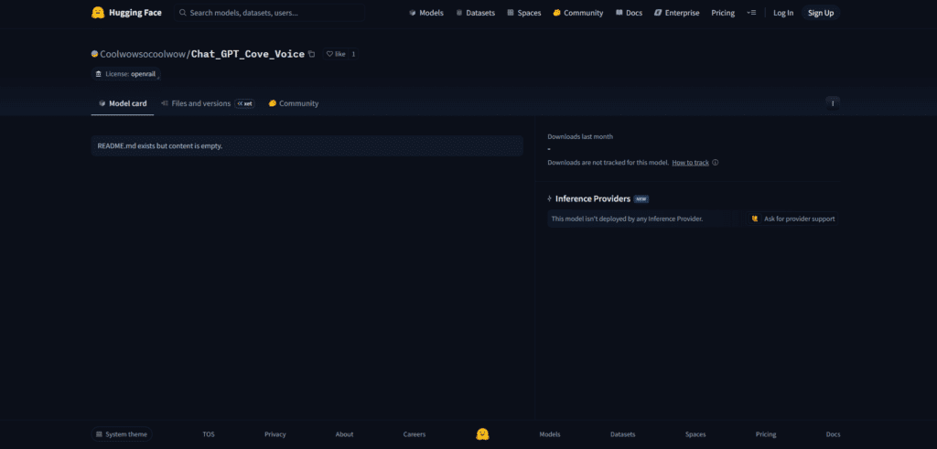This screenshot has height=449, width=937.
Task: Focus the search models, datasets, users field
Action: click(270, 13)
